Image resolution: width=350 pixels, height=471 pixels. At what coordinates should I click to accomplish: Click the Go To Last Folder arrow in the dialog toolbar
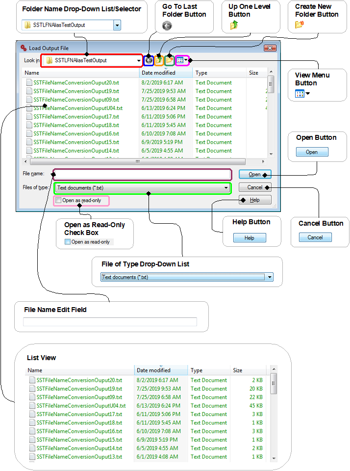(149, 60)
